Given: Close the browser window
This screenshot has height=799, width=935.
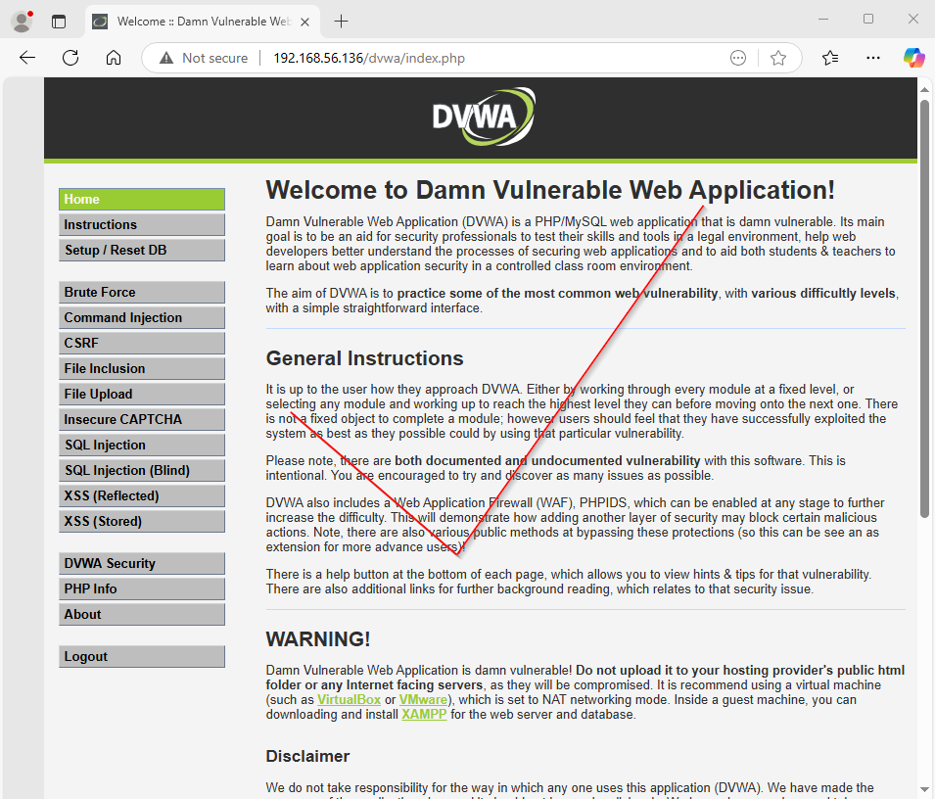Looking at the screenshot, I should point(912,19).
